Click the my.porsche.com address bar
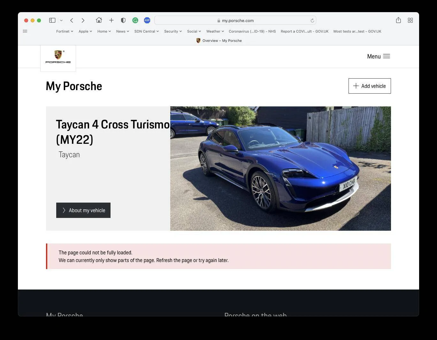The height and width of the screenshot is (340, 437). point(235,20)
